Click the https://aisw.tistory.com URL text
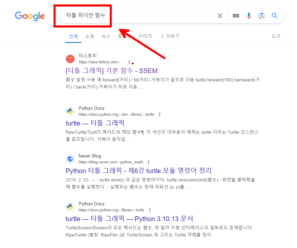This screenshot has width=297, height=248. pos(101,62)
